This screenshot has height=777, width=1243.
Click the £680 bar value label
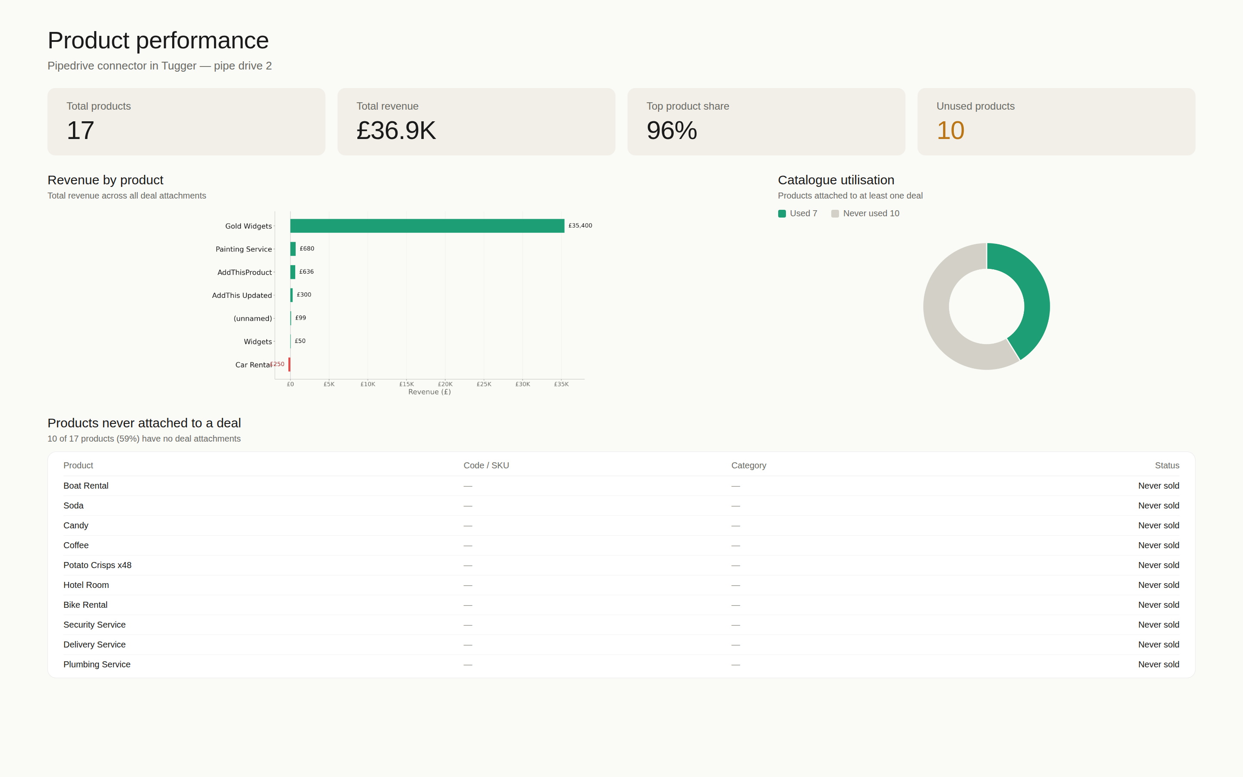click(306, 249)
